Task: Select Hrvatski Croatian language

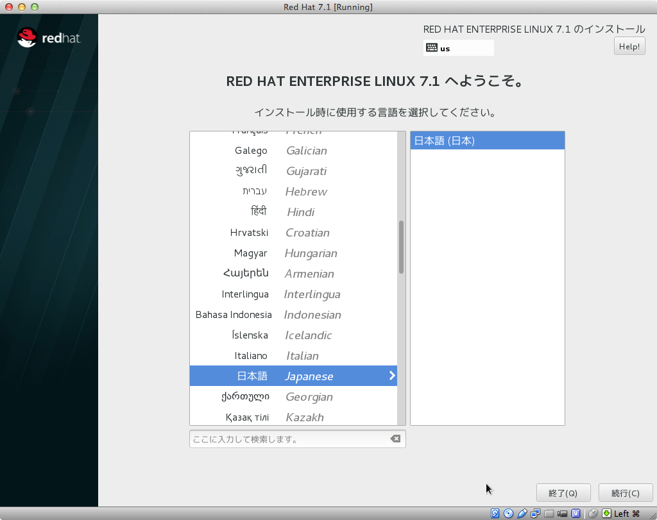Action: 293,232
